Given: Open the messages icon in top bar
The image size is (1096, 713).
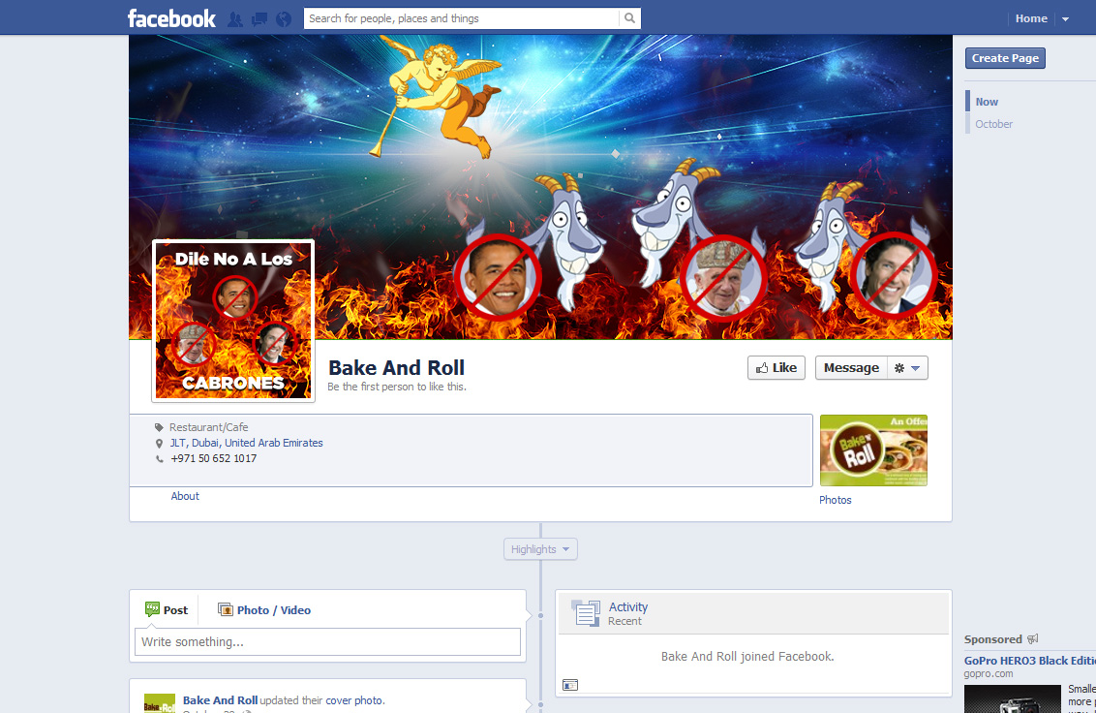Looking at the screenshot, I should coord(259,19).
